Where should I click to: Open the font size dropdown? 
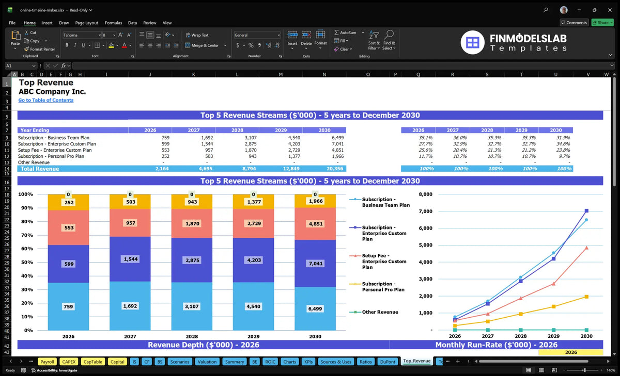(114, 35)
